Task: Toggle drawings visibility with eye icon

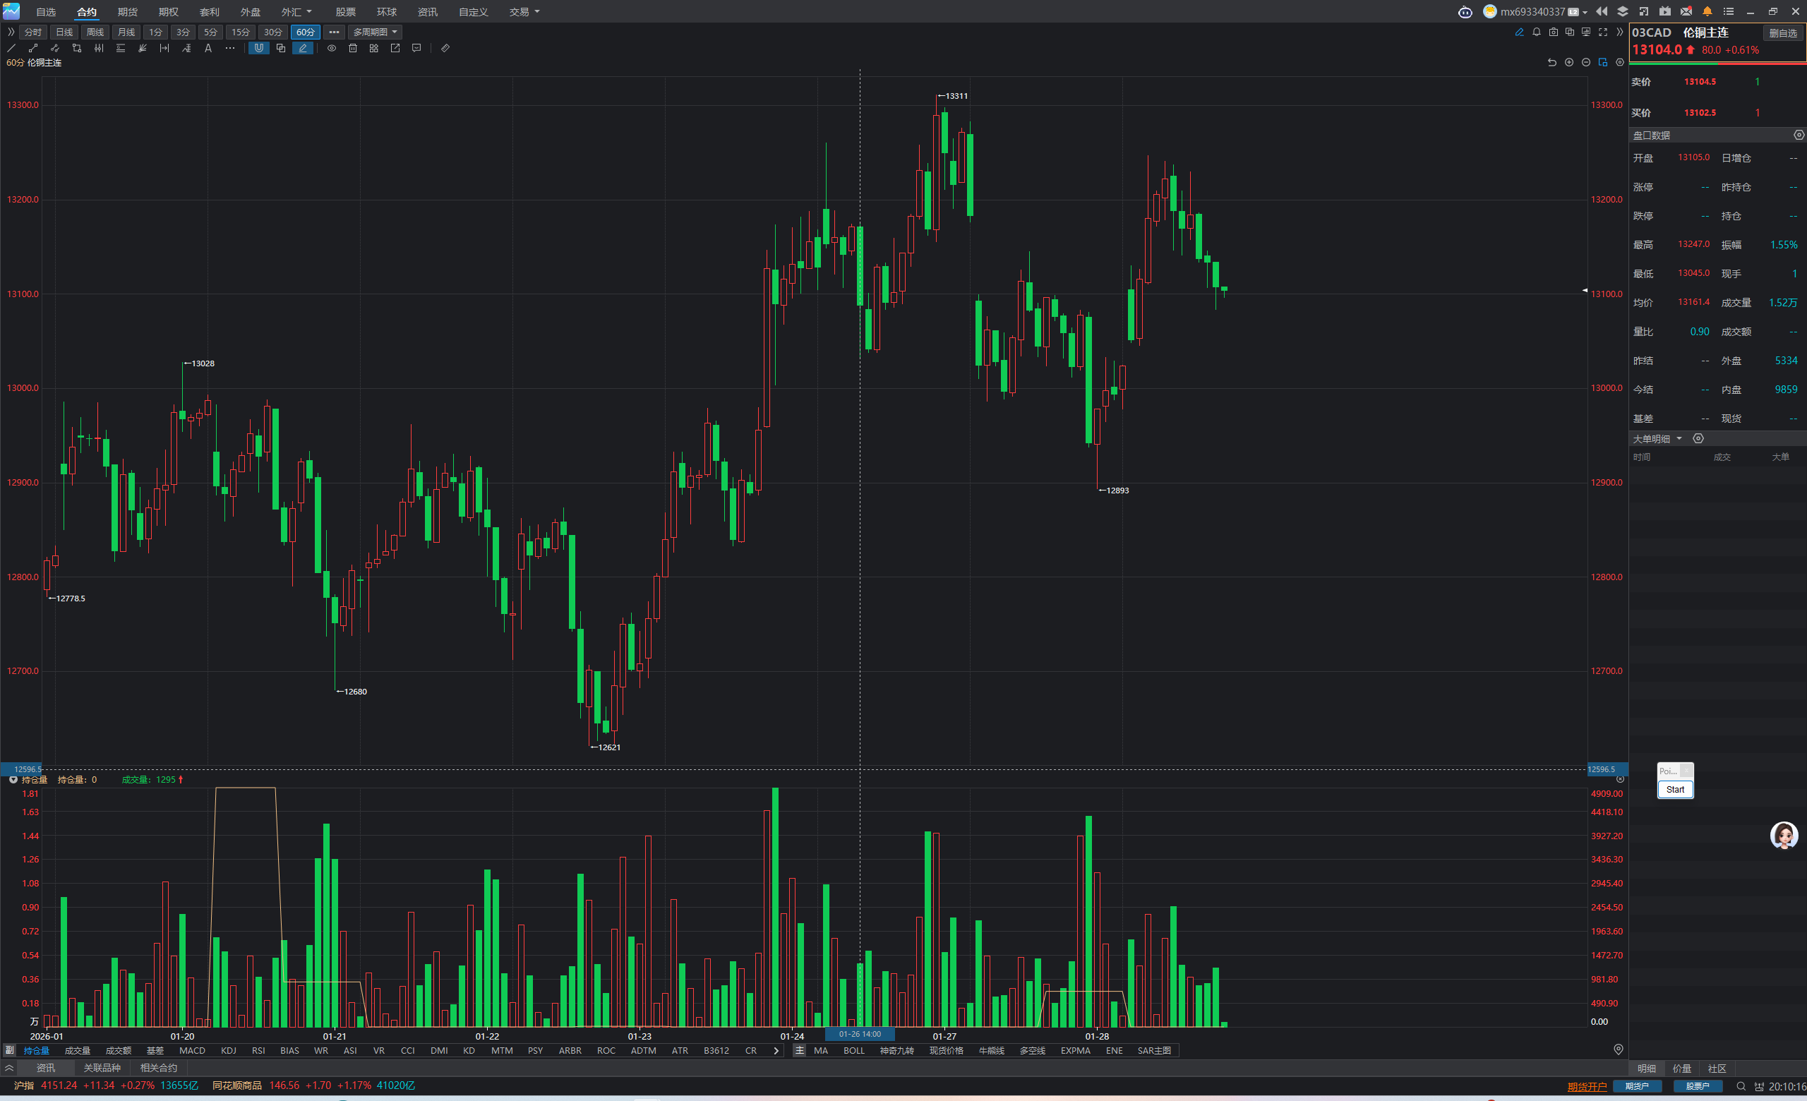Action: click(332, 49)
